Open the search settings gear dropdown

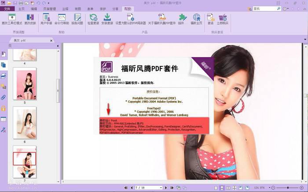[285, 9]
